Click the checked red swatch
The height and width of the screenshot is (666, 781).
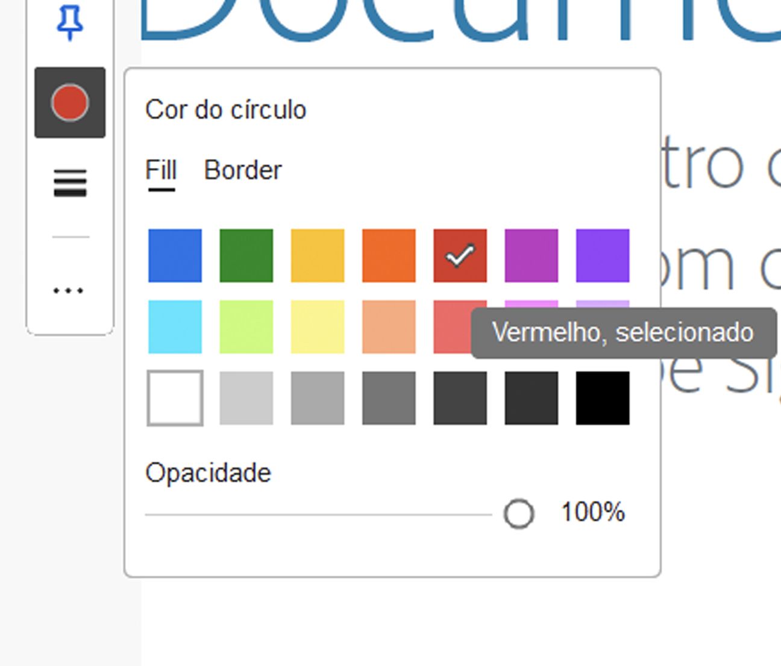click(x=460, y=255)
